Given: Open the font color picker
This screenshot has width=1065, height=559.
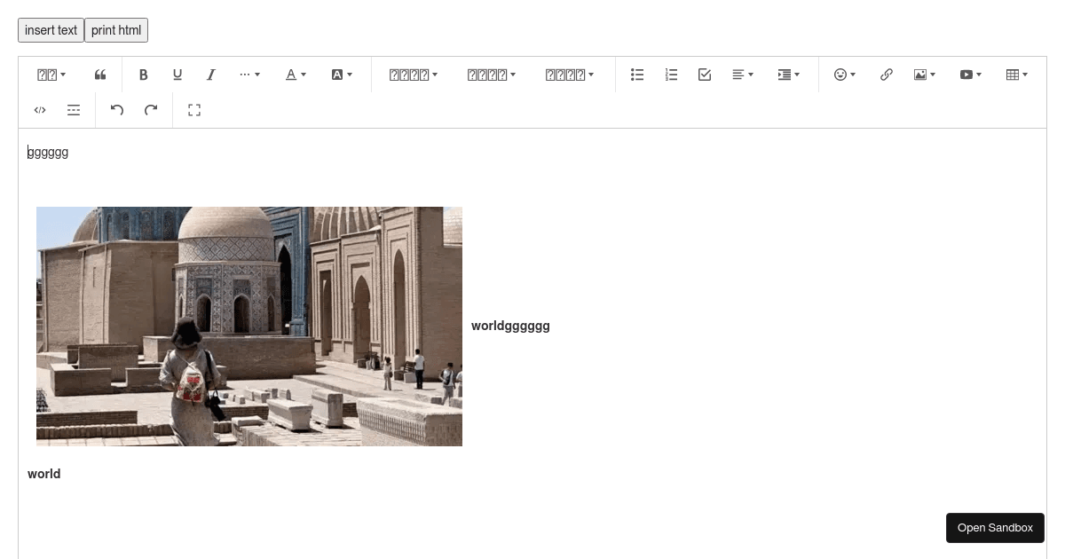Looking at the screenshot, I should (x=296, y=75).
